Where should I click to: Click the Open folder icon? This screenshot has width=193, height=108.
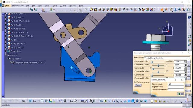[x=156, y=101]
